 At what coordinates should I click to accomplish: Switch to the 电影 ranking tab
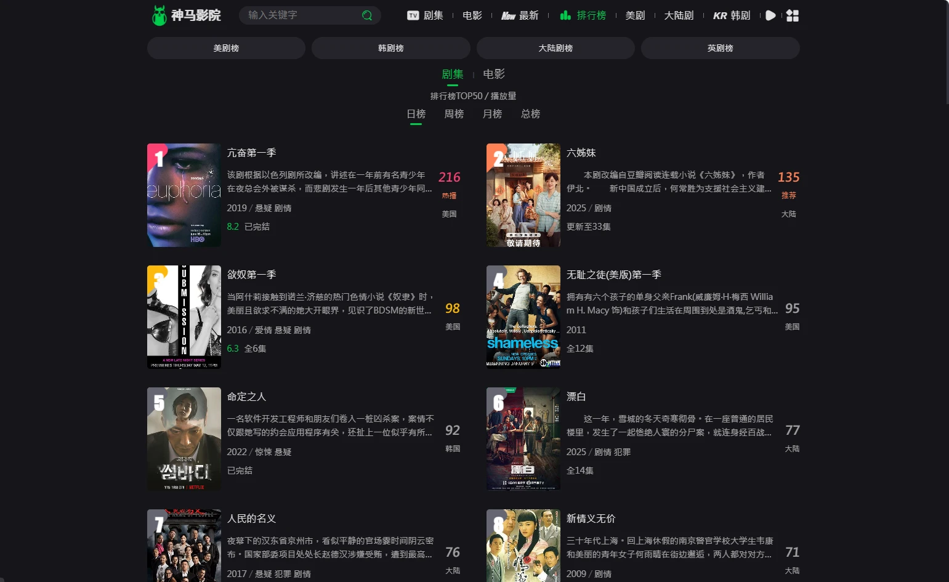click(494, 74)
